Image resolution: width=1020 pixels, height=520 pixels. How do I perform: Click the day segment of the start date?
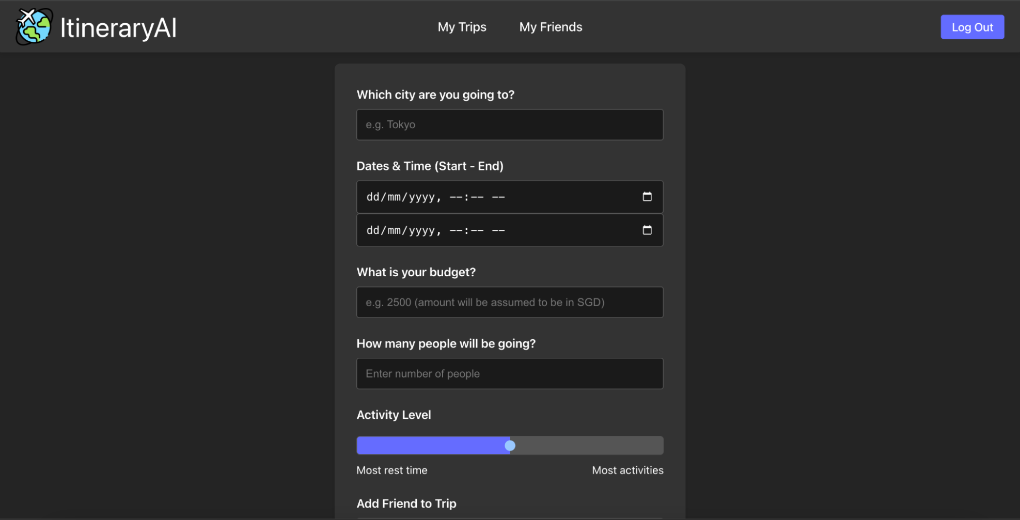[373, 196]
